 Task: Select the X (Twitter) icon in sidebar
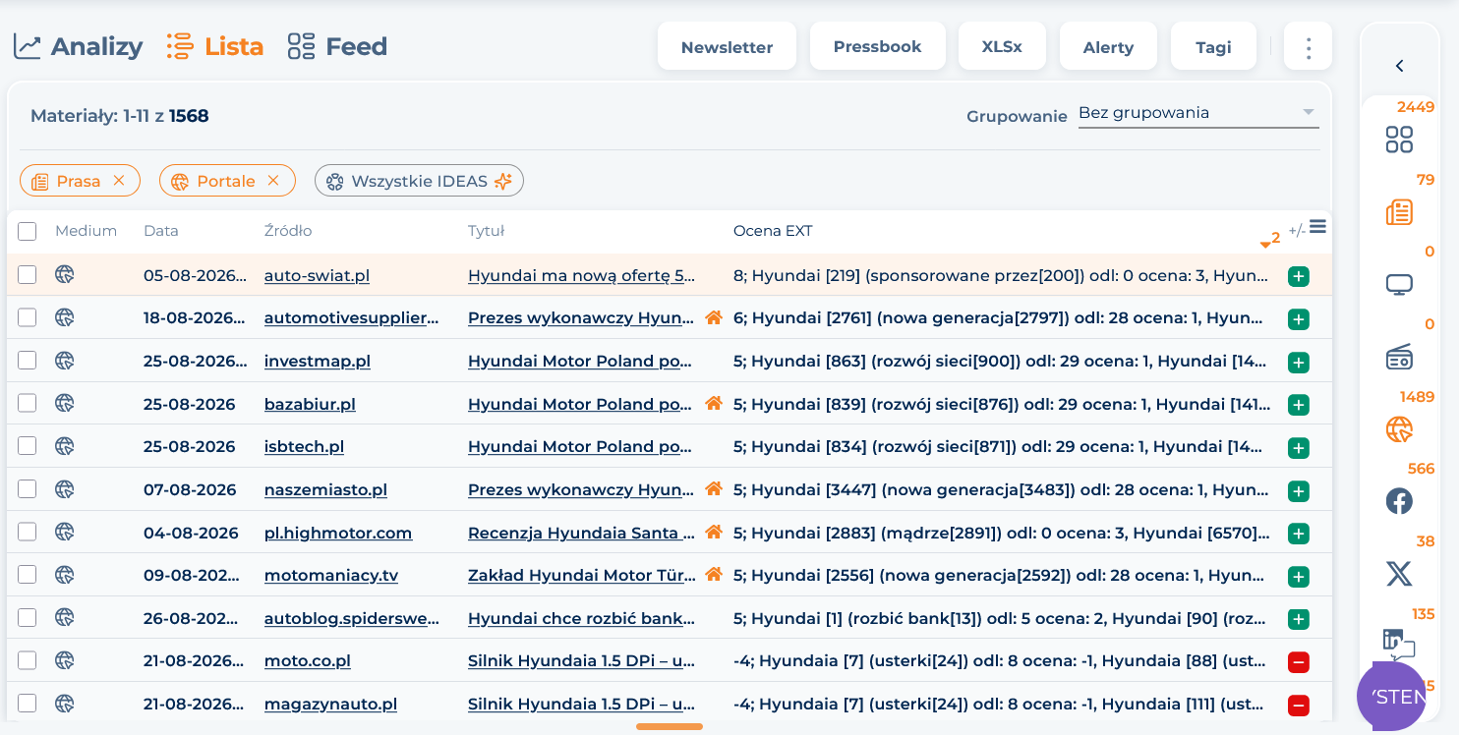click(1399, 574)
